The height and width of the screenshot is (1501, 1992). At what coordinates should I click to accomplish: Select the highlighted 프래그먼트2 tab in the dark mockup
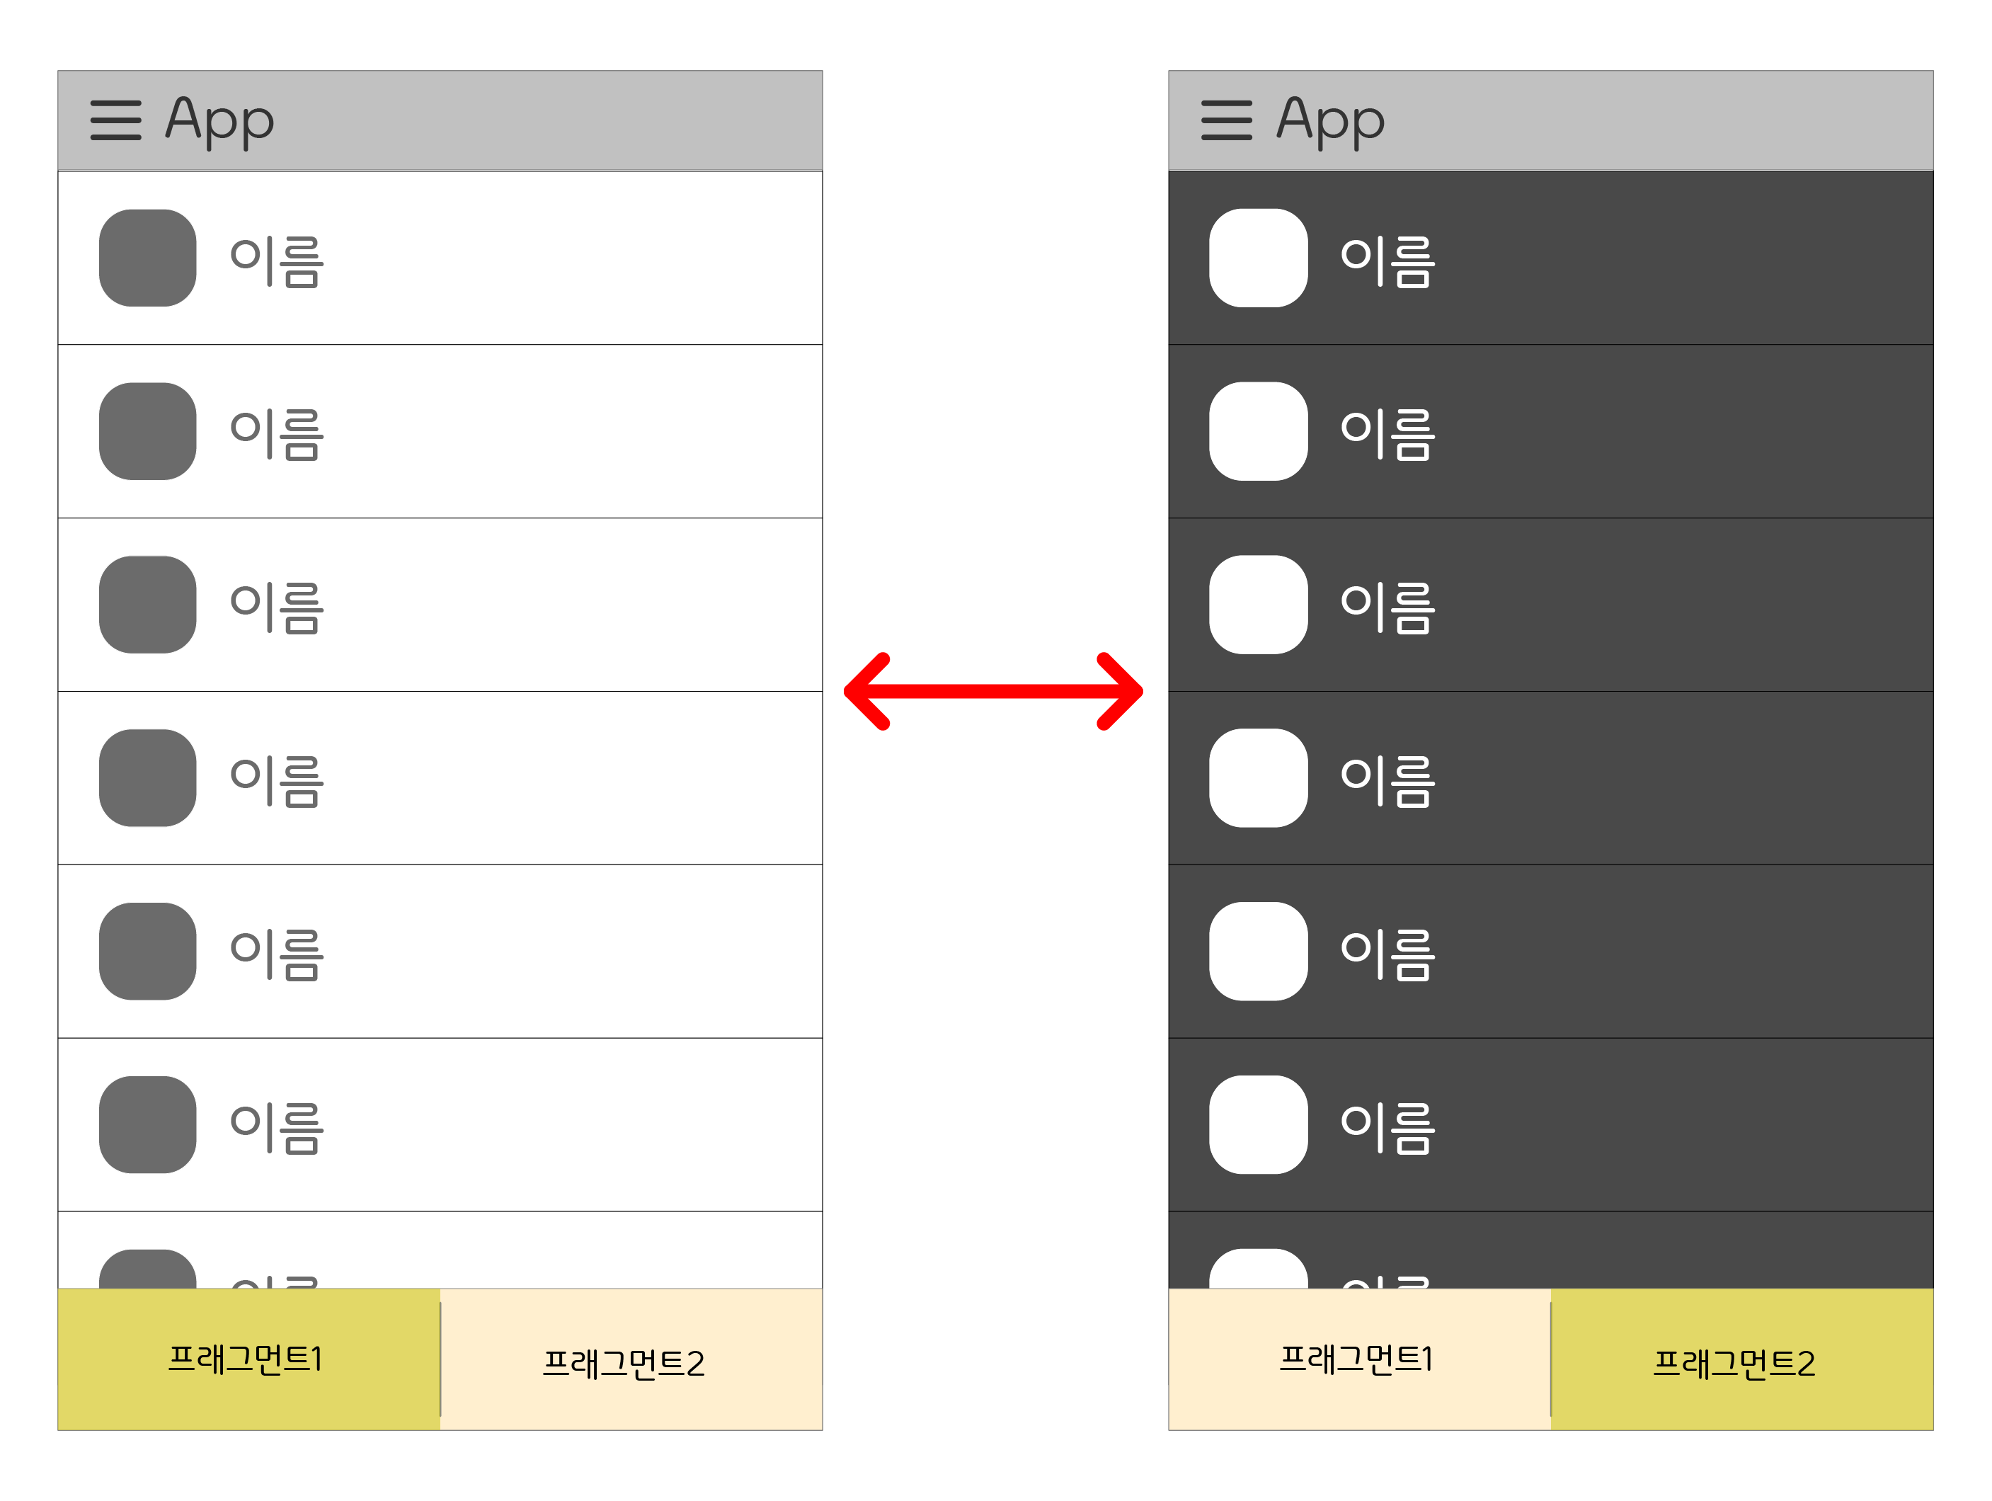[x=1741, y=1359]
